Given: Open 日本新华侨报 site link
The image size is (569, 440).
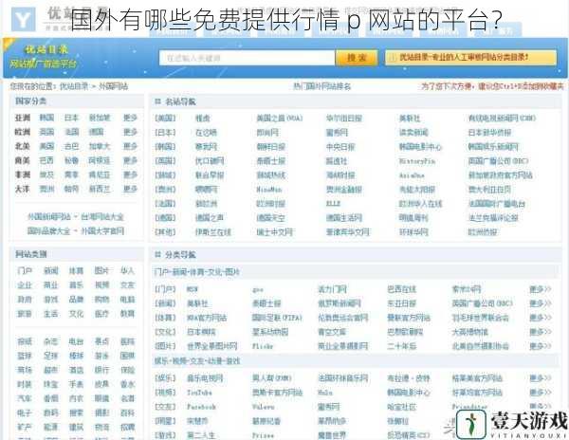Looking at the screenshot, I should (x=489, y=133).
